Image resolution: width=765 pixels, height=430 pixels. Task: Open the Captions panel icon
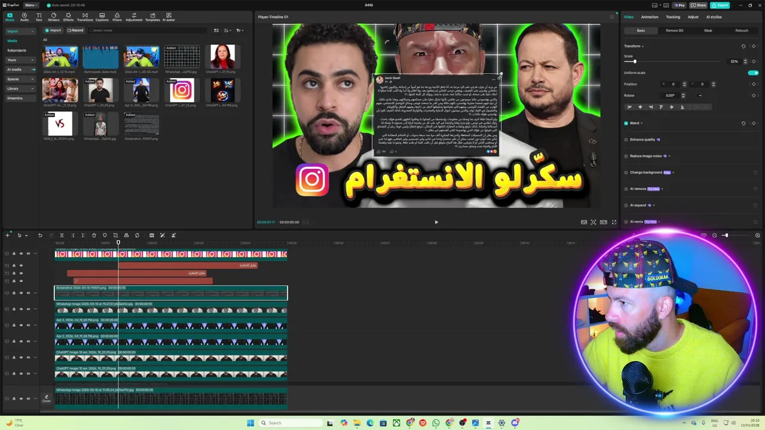(102, 17)
